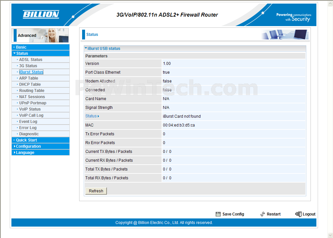Click the Advanced banner image
Viewport: 333px width, 238px height.
click(40, 35)
